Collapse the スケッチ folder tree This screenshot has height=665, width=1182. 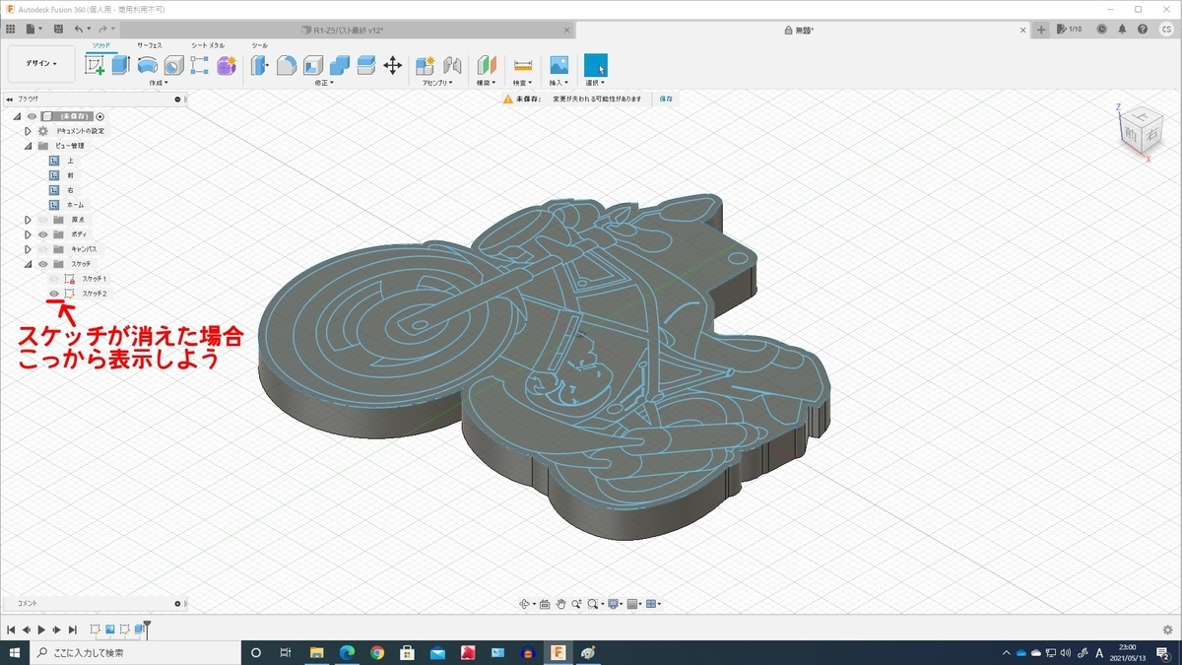tap(29, 264)
